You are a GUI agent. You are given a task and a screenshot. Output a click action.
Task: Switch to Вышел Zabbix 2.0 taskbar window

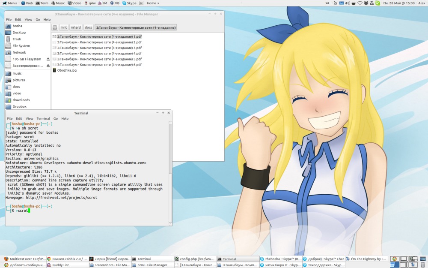(68, 259)
